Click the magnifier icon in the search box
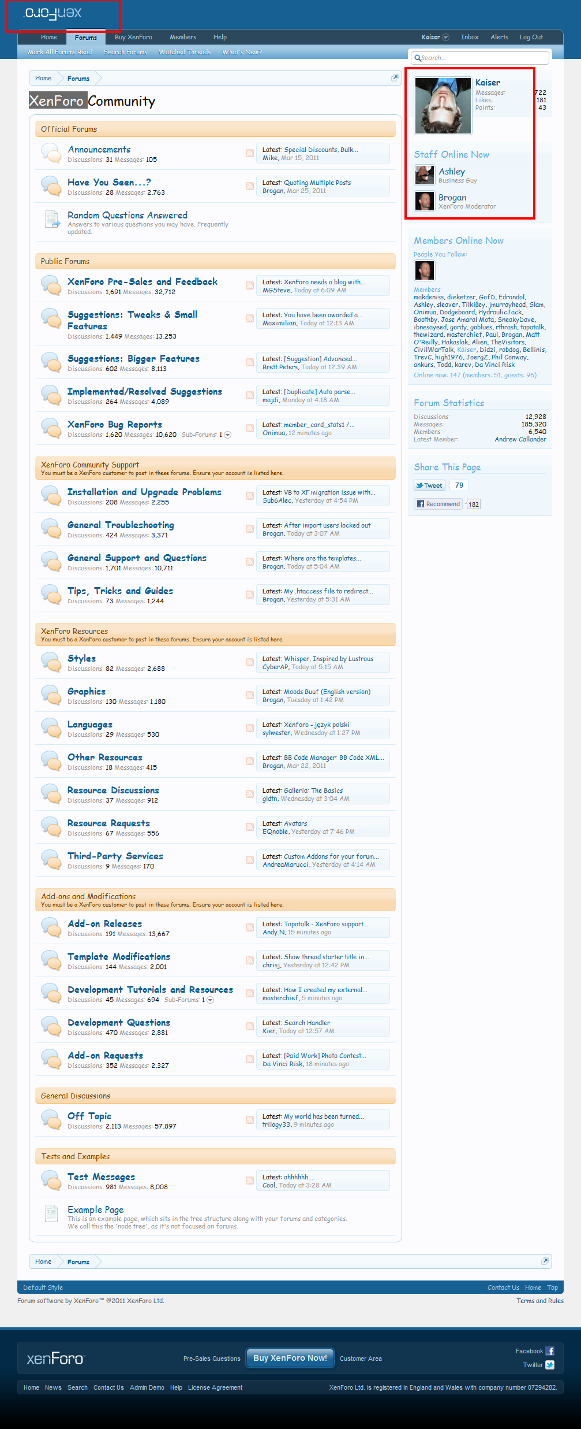This screenshot has height=1429, width=581. pos(417,58)
